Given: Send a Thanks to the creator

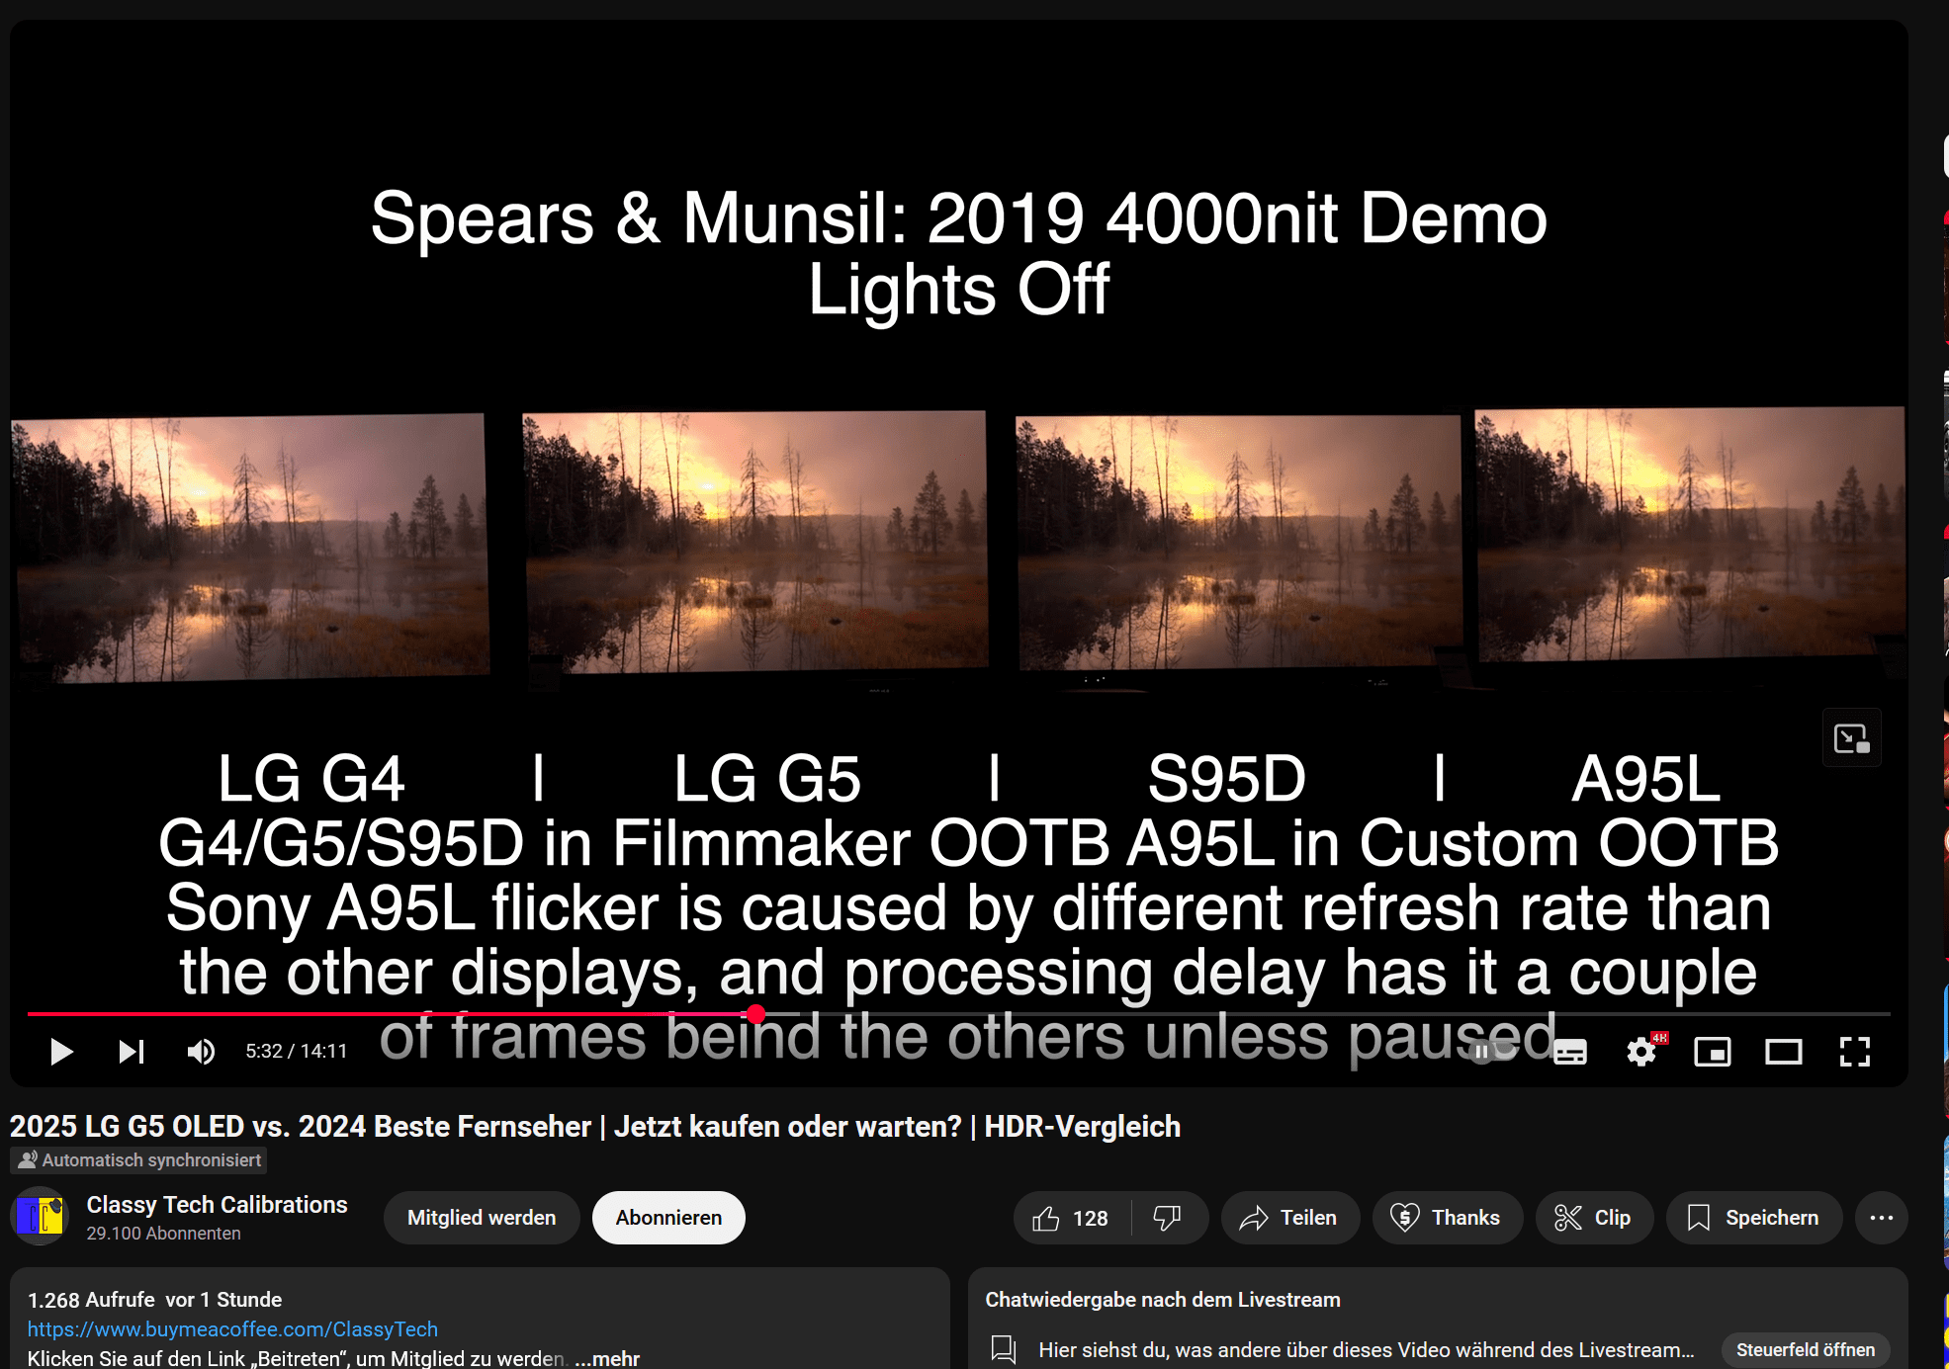Looking at the screenshot, I should [x=1447, y=1218].
